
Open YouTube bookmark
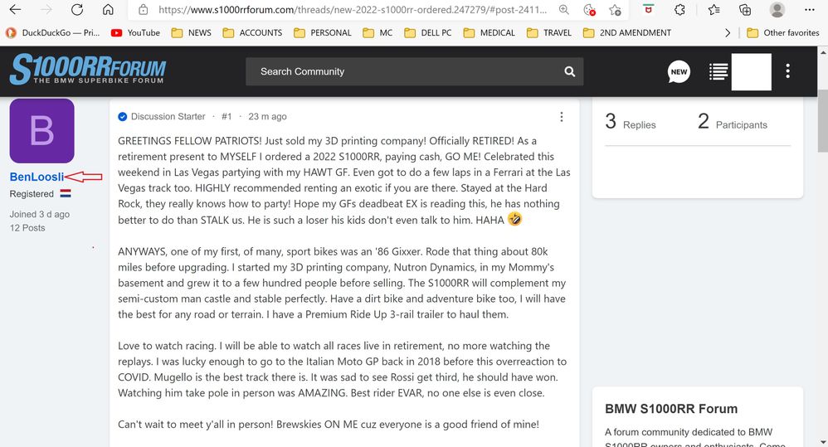135,32
